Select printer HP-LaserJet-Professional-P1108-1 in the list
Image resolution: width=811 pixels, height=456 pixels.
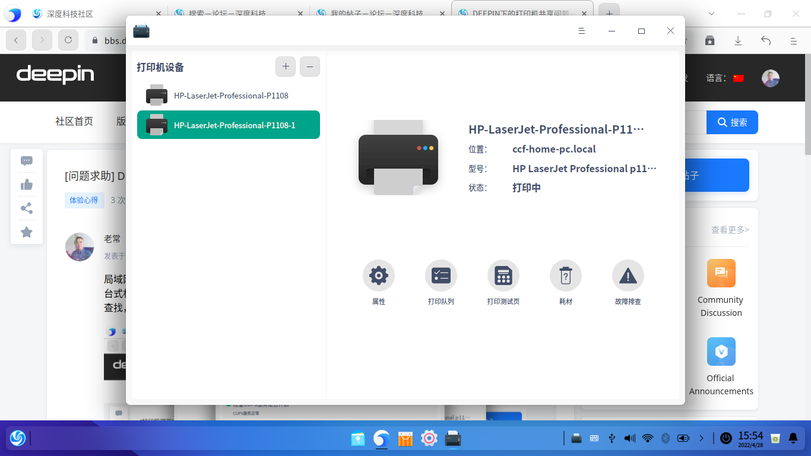(x=229, y=125)
